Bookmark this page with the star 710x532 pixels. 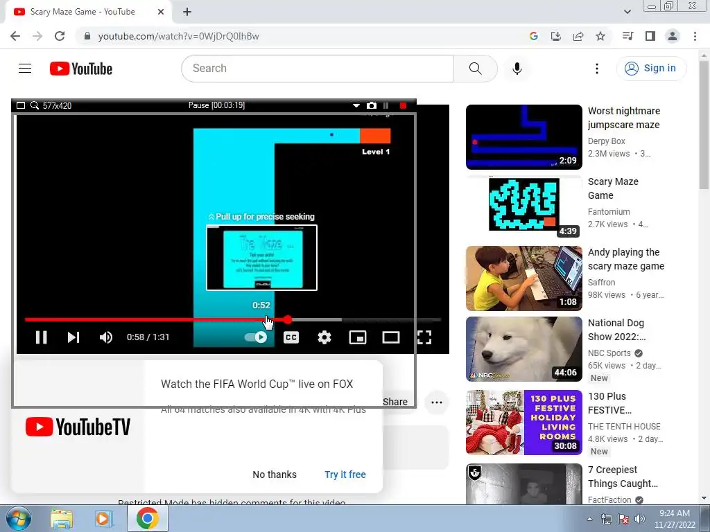click(600, 36)
